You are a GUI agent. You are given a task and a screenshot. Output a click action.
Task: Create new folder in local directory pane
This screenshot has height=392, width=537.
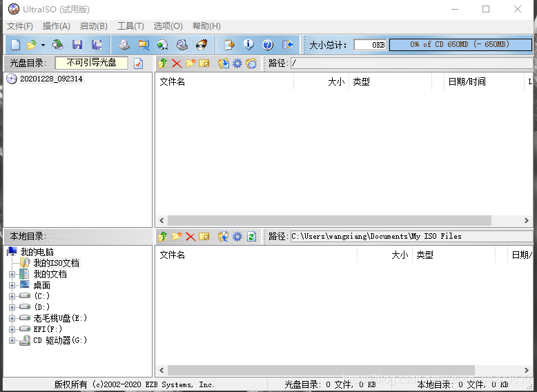point(177,237)
